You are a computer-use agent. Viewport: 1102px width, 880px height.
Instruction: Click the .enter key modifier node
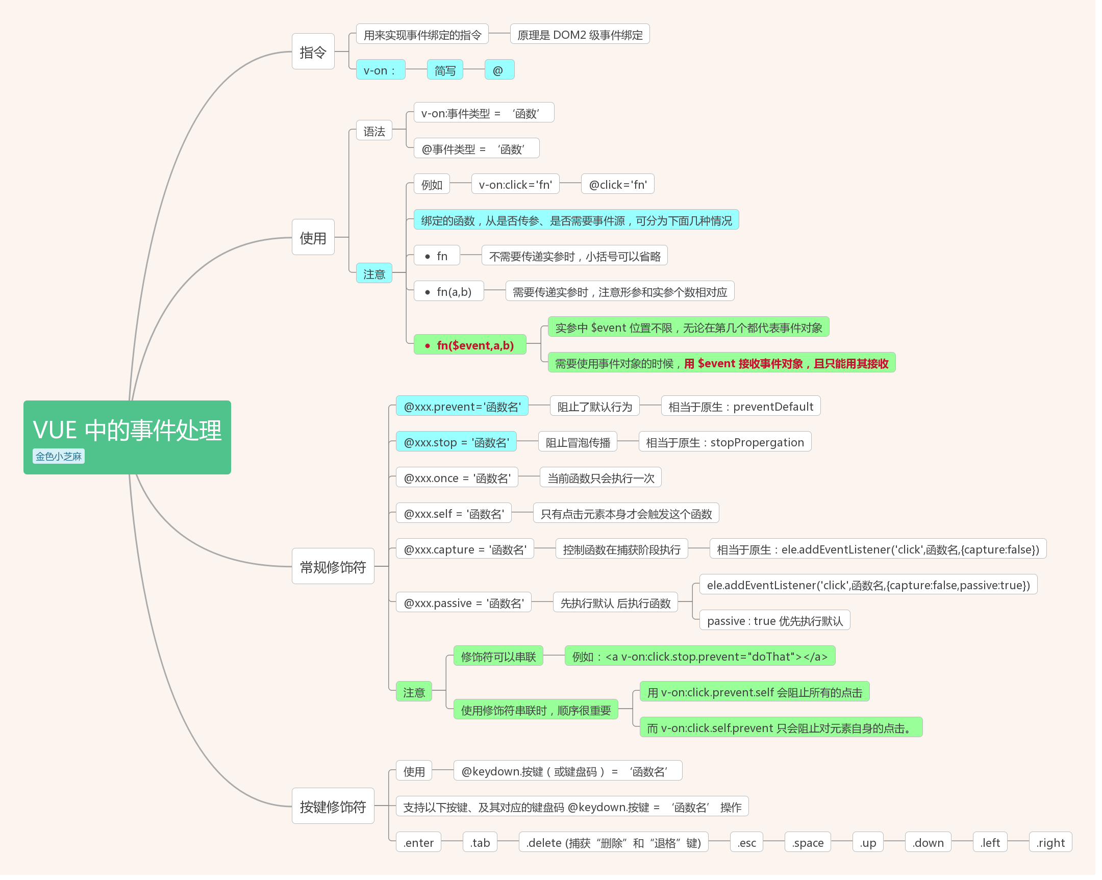418,842
